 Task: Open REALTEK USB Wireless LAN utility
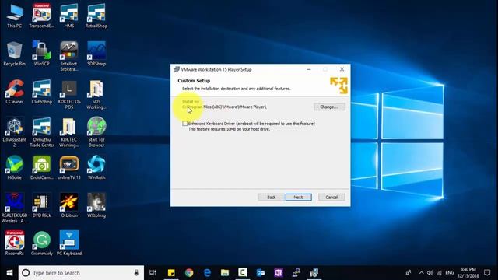(x=14, y=208)
